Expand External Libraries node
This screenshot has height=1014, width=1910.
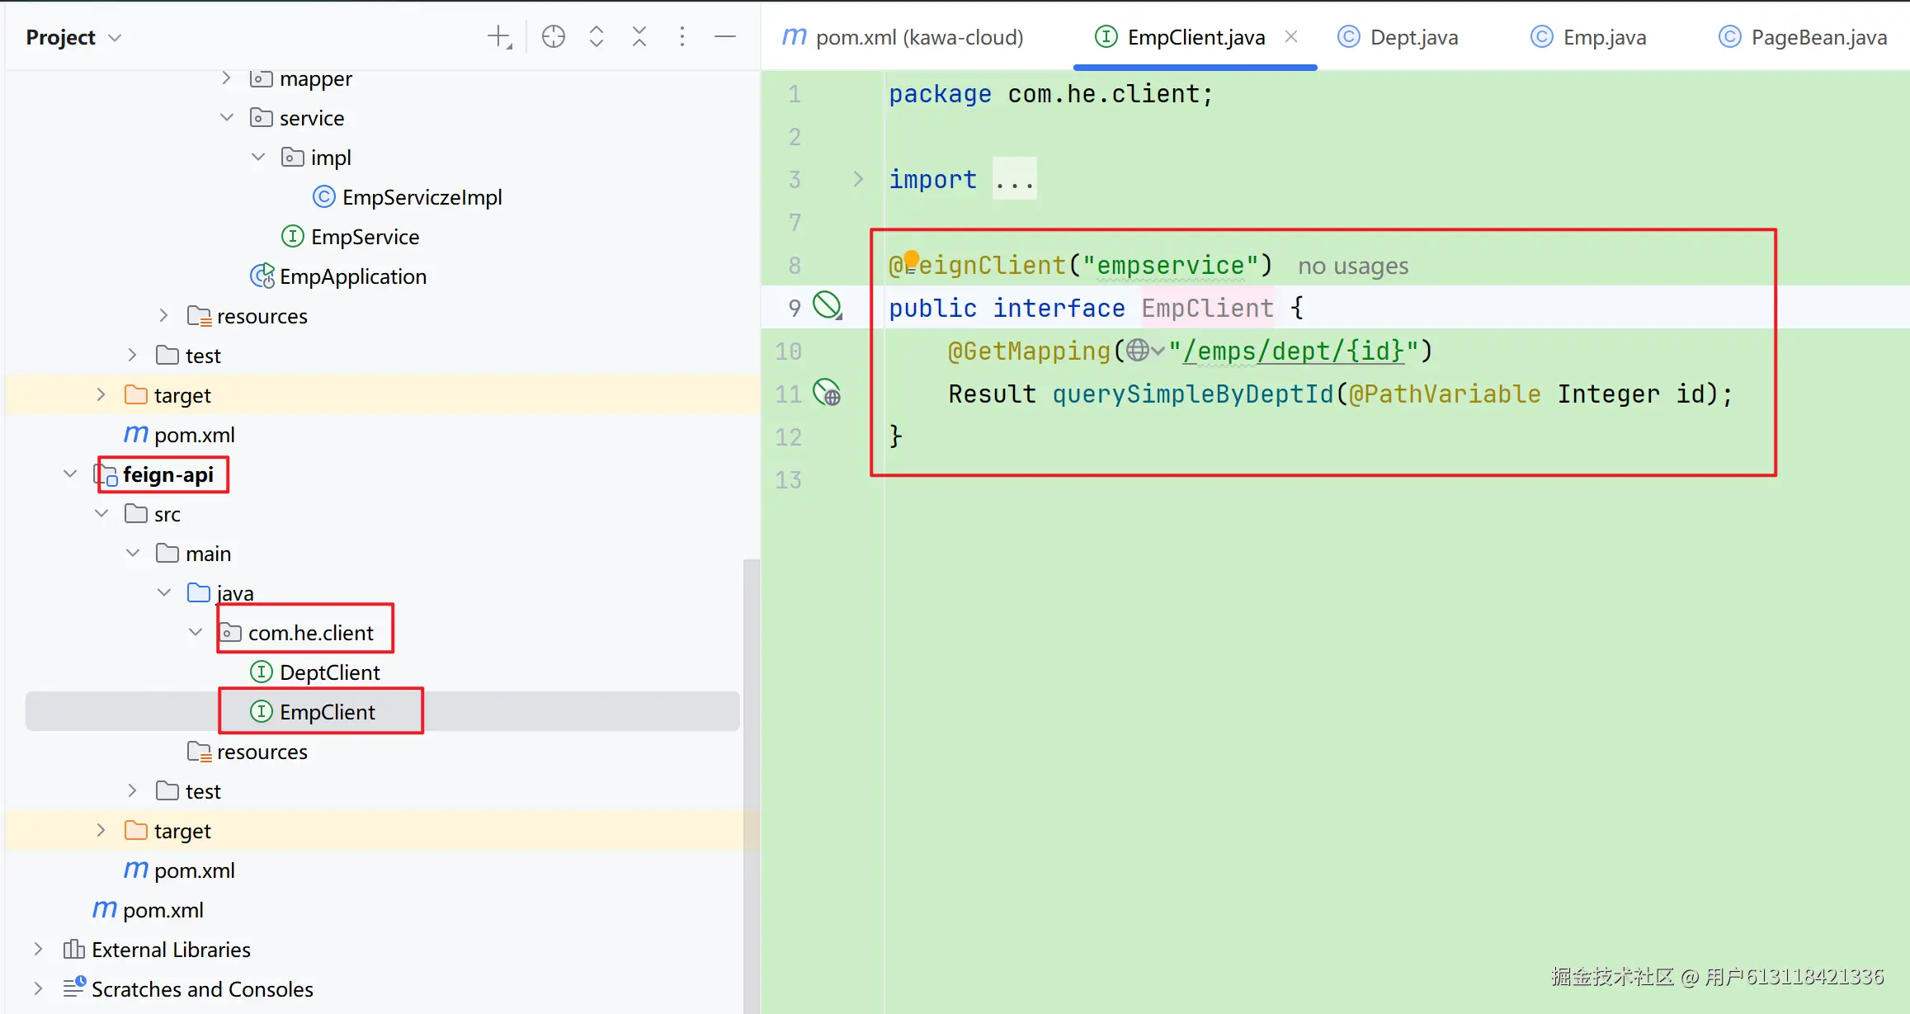pyautogui.click(x=38, y=949)
